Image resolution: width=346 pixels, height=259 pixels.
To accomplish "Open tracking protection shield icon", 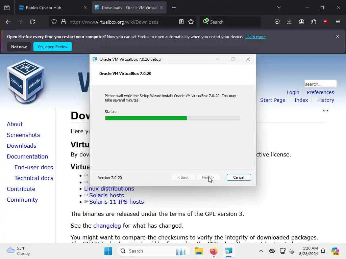I will [x=54, y=22].
